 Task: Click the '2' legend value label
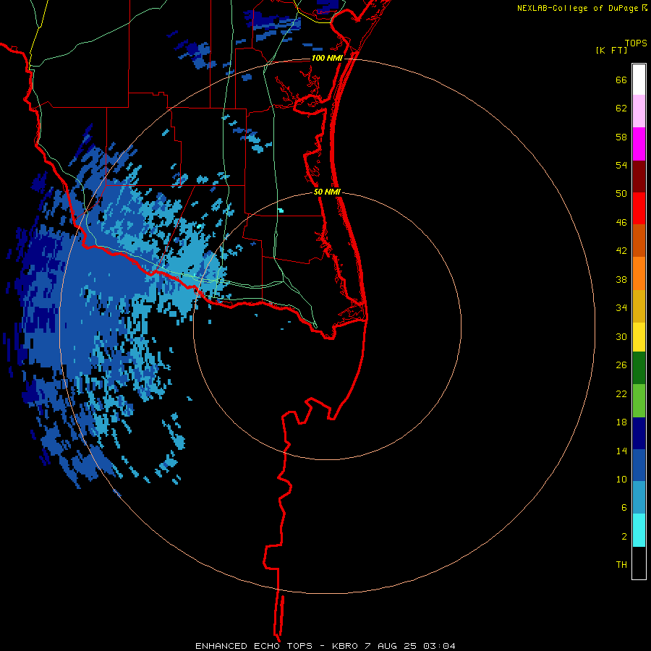point(624,536)
